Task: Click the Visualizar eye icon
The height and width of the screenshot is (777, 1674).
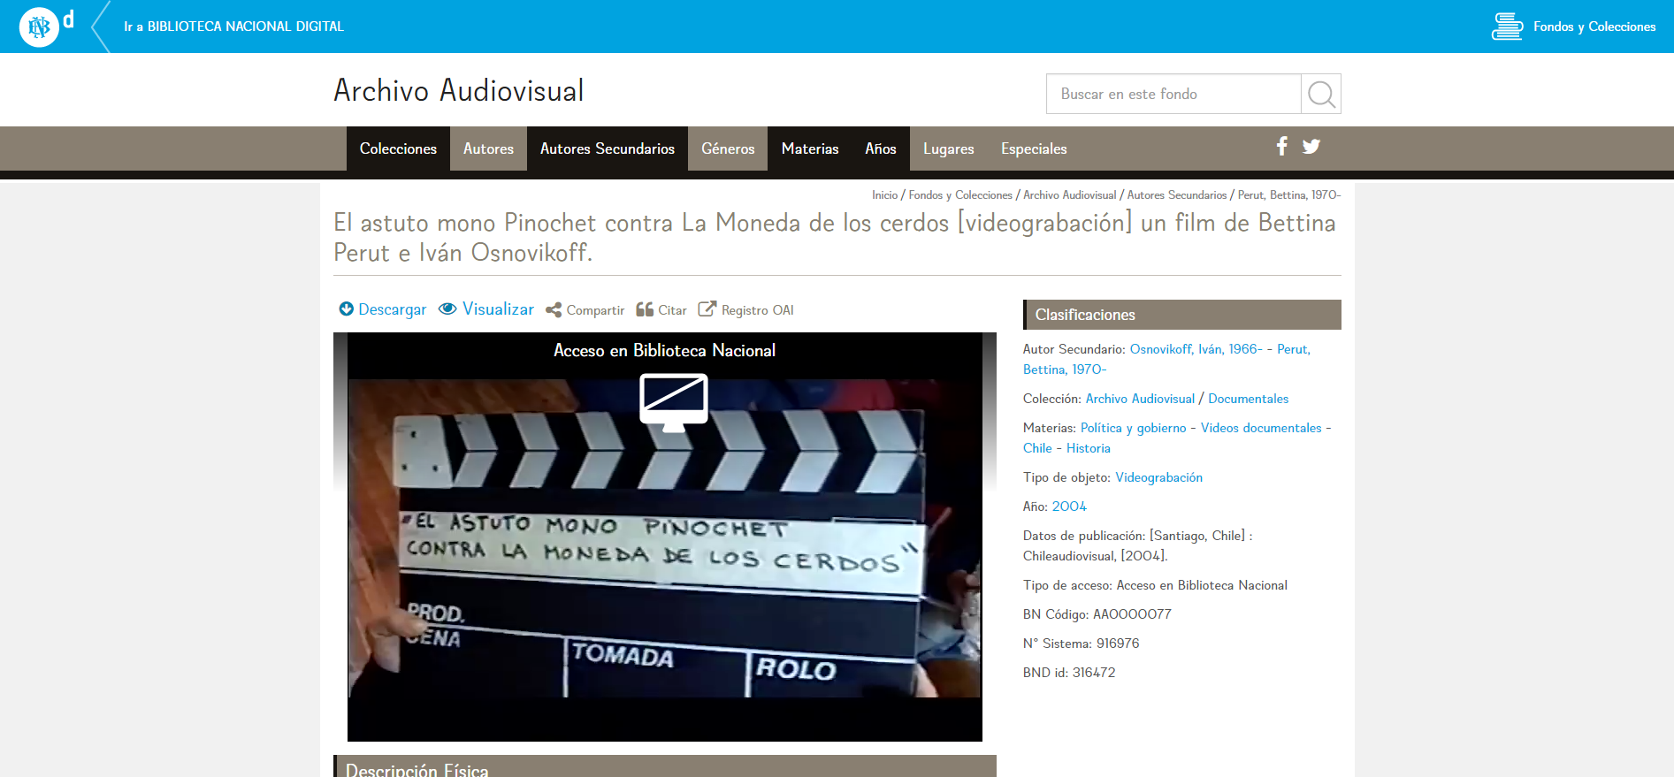Action: [448, 309]
